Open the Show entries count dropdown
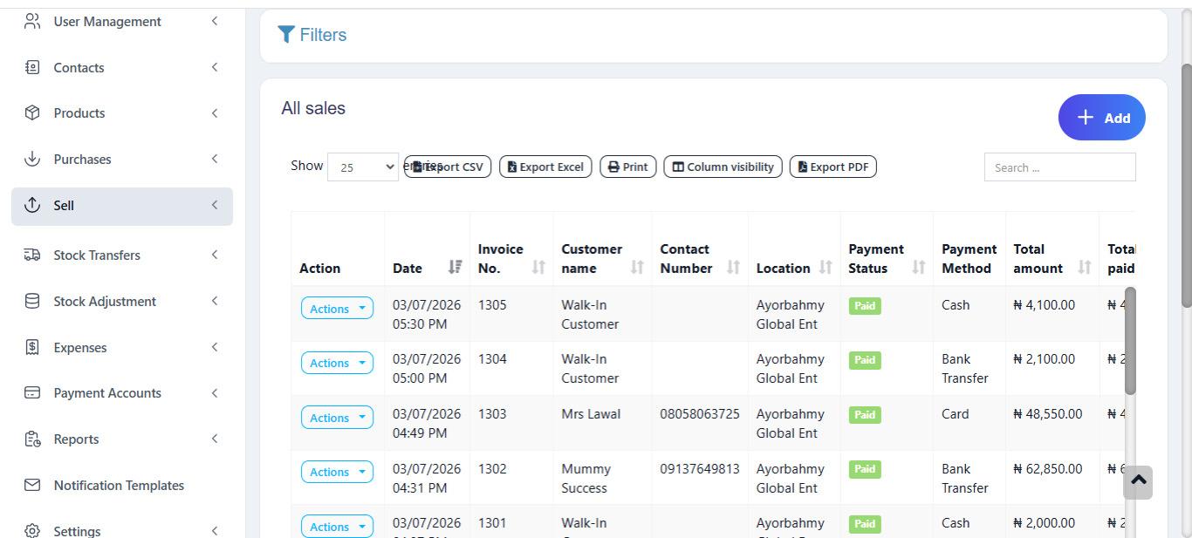 363,167
